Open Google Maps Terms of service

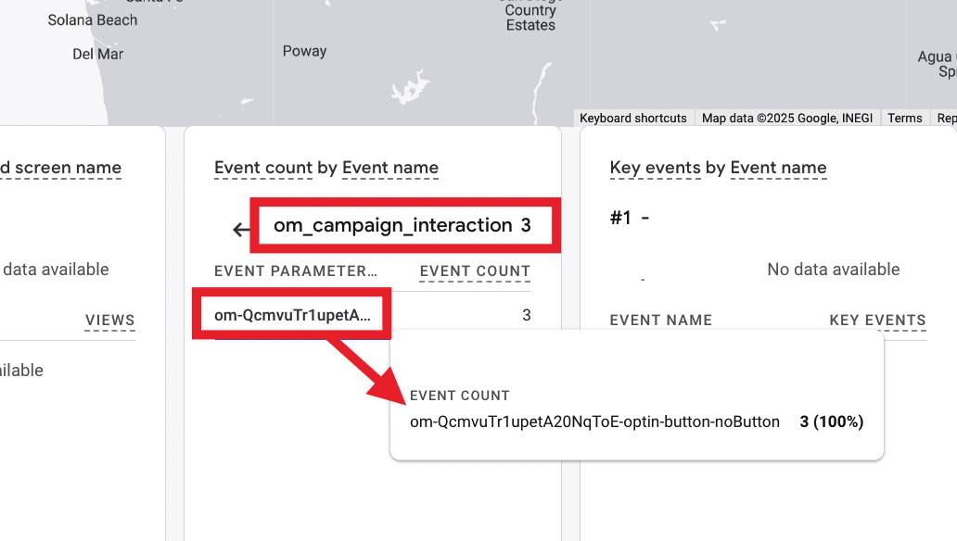[903, 118]
